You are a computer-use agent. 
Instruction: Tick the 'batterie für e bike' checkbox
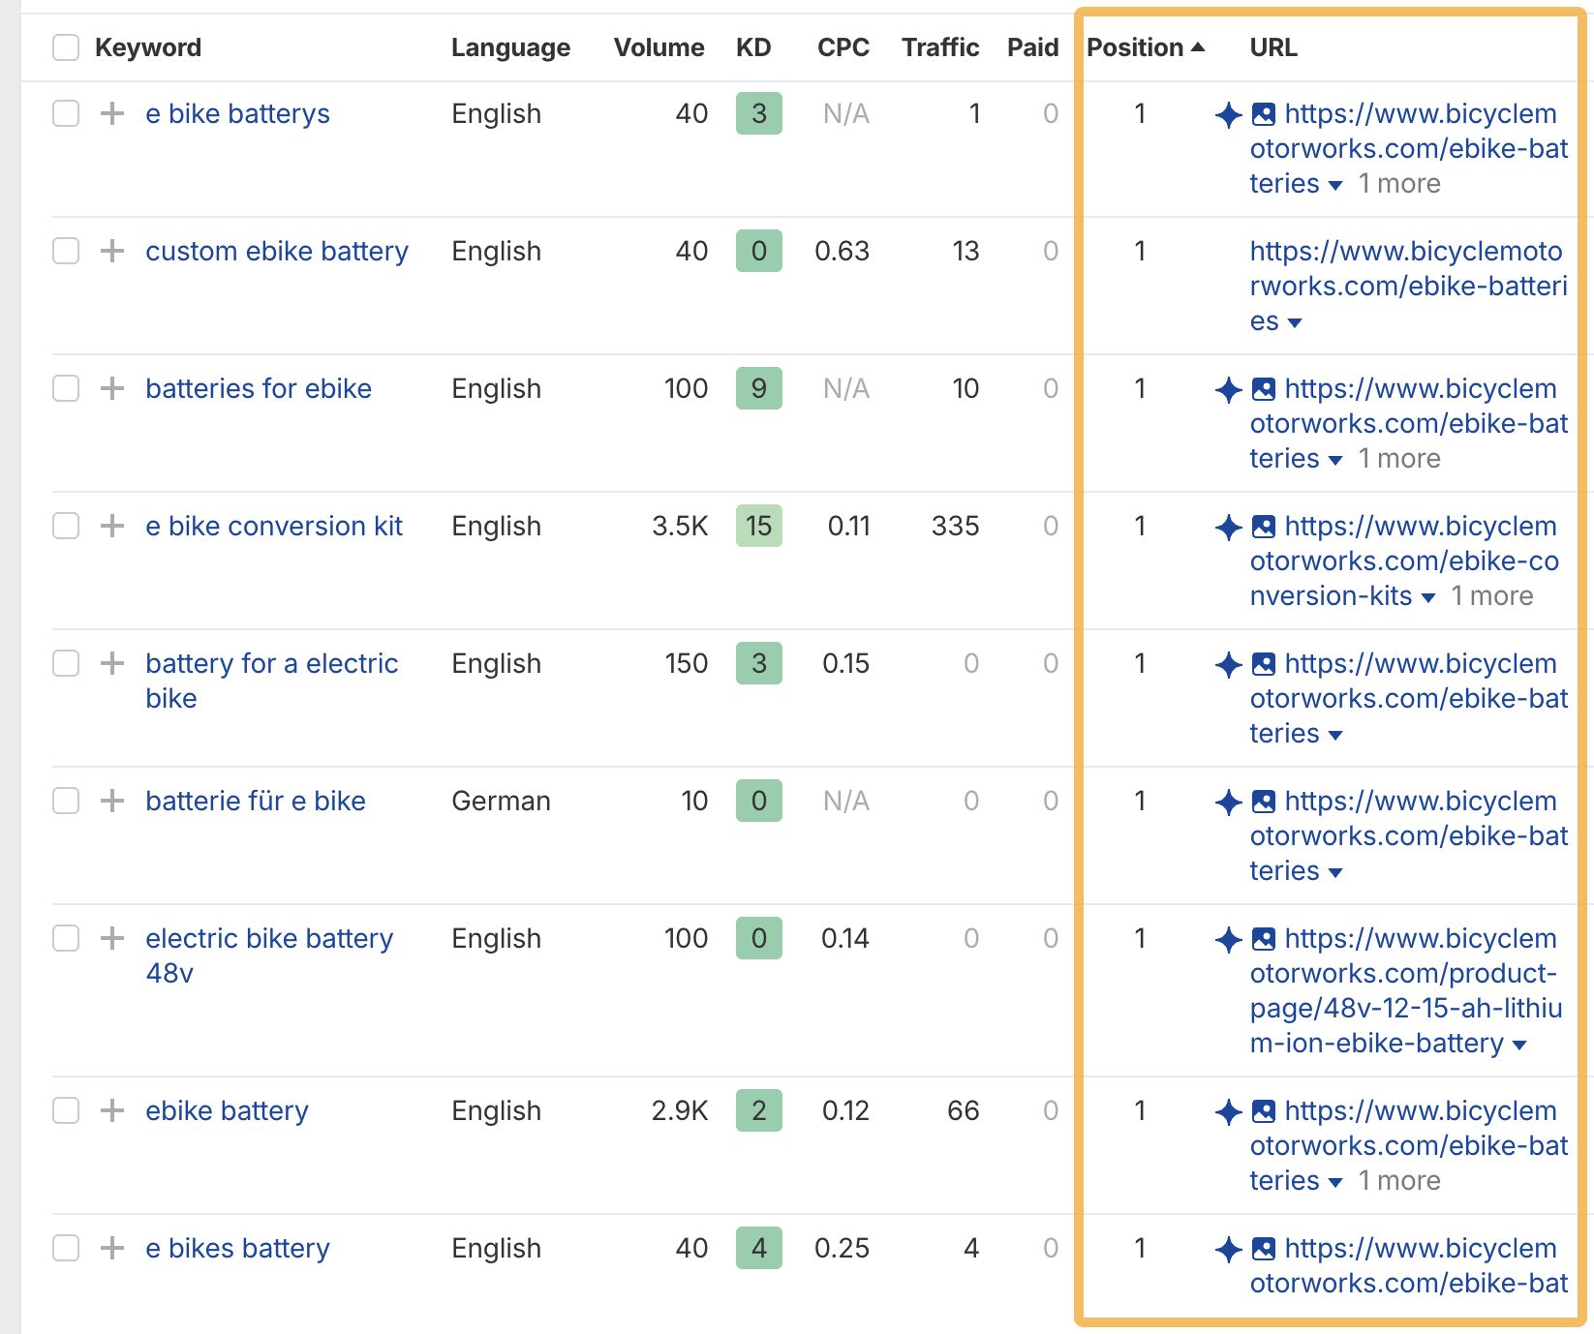point(66,801)
